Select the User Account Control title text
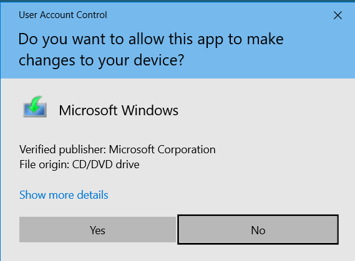Image resolution: width=355 pixels, height=261 pixels. pyautogui.click(x=63, y=15)
